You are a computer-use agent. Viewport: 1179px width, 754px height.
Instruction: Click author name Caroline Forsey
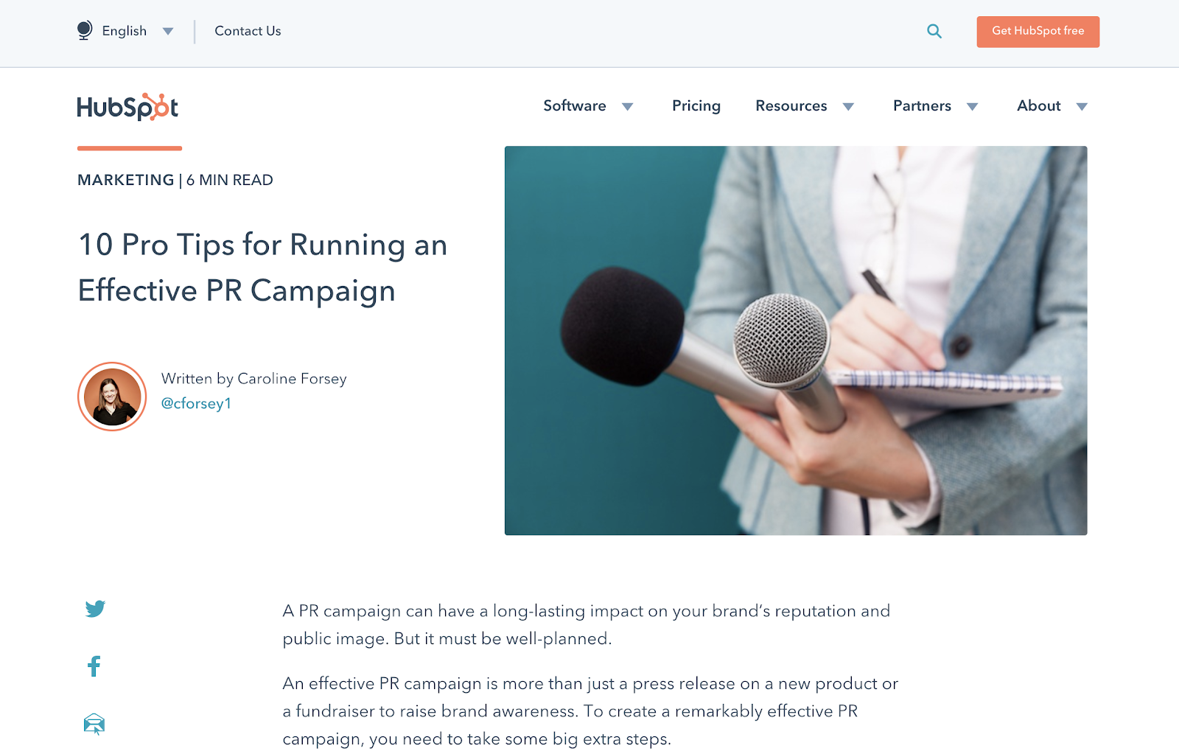tap(292, 379)
